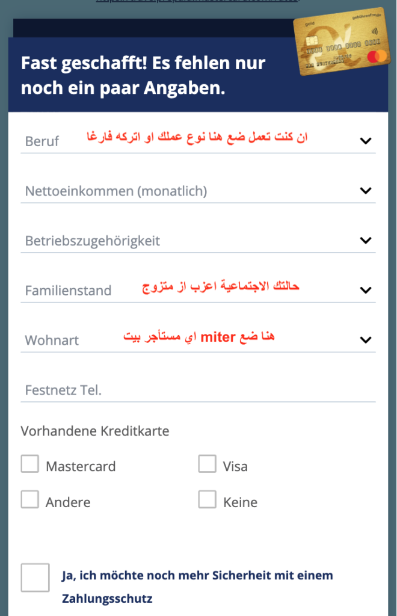
Task: Expand the Familienstand chevron
Action: 366,291
